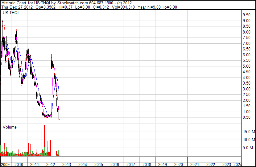Click the 2013 year label
Image resolution: width=256 pixels, height=167 pixels.
67,165
